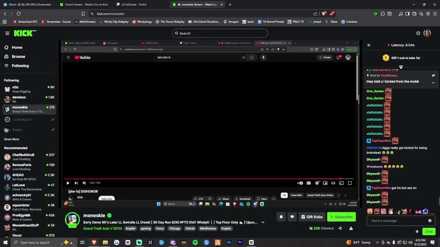Collapse the chat panel with arrow icon

(x=369, y=45)
